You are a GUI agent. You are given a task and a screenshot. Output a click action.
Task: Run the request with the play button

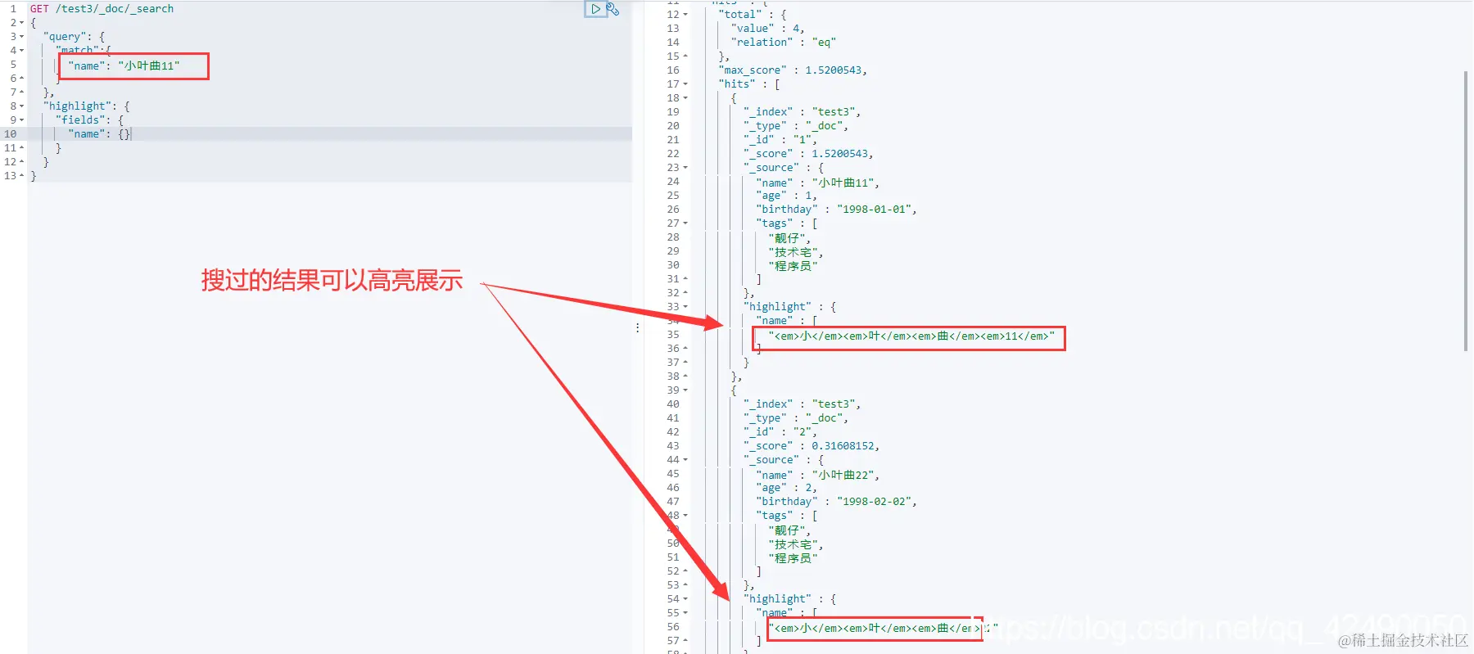pyautogui.click(x=595, y=9)
